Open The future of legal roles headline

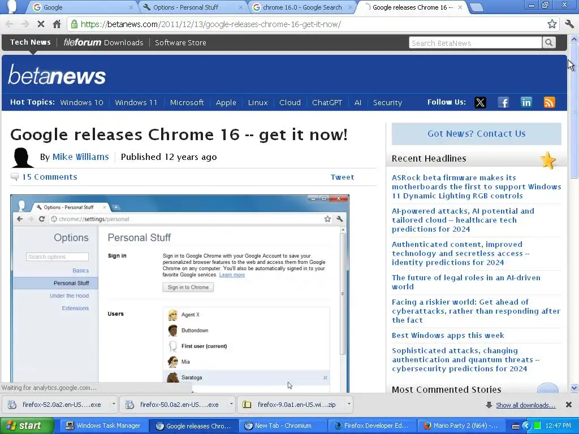click(466, 282)
